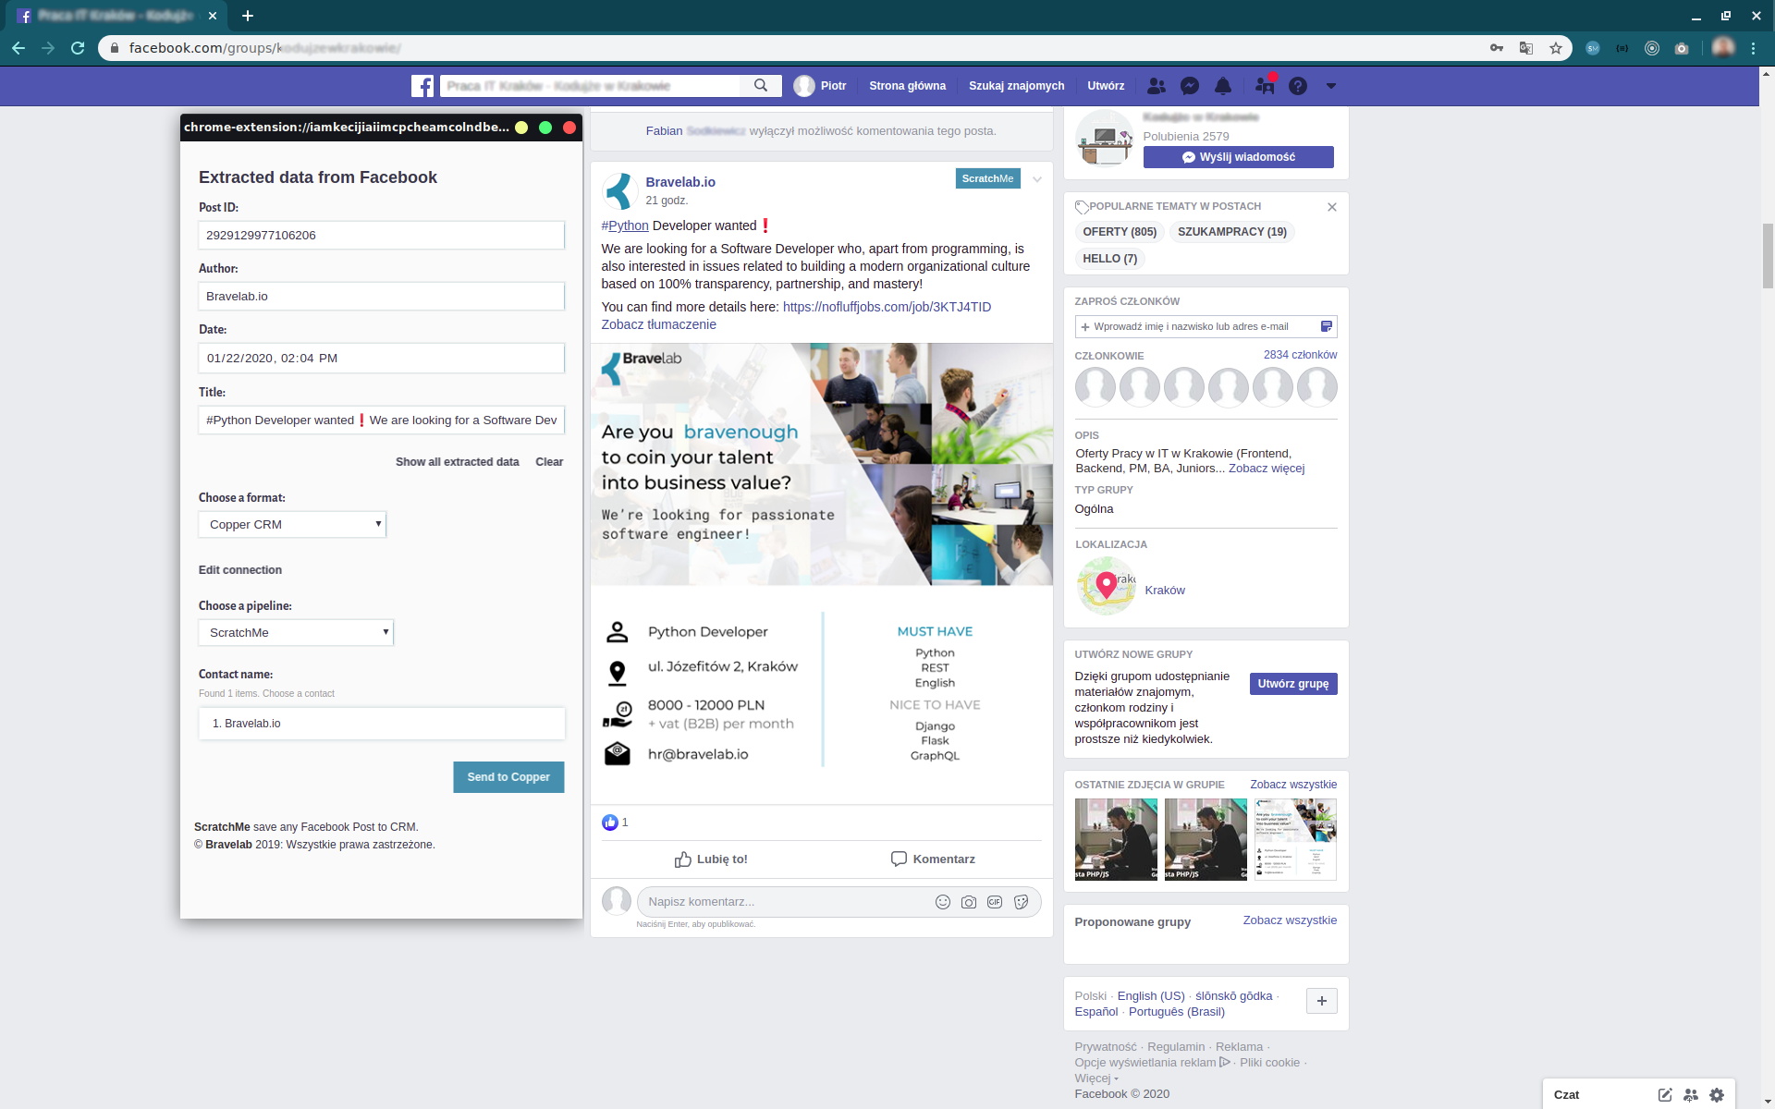Attach photo via camera icon in comment

click(x=968, y=902)
